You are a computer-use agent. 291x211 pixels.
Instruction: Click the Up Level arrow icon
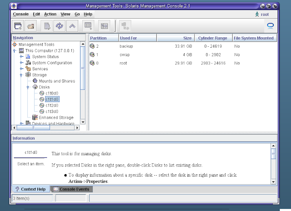pos(72,26)
